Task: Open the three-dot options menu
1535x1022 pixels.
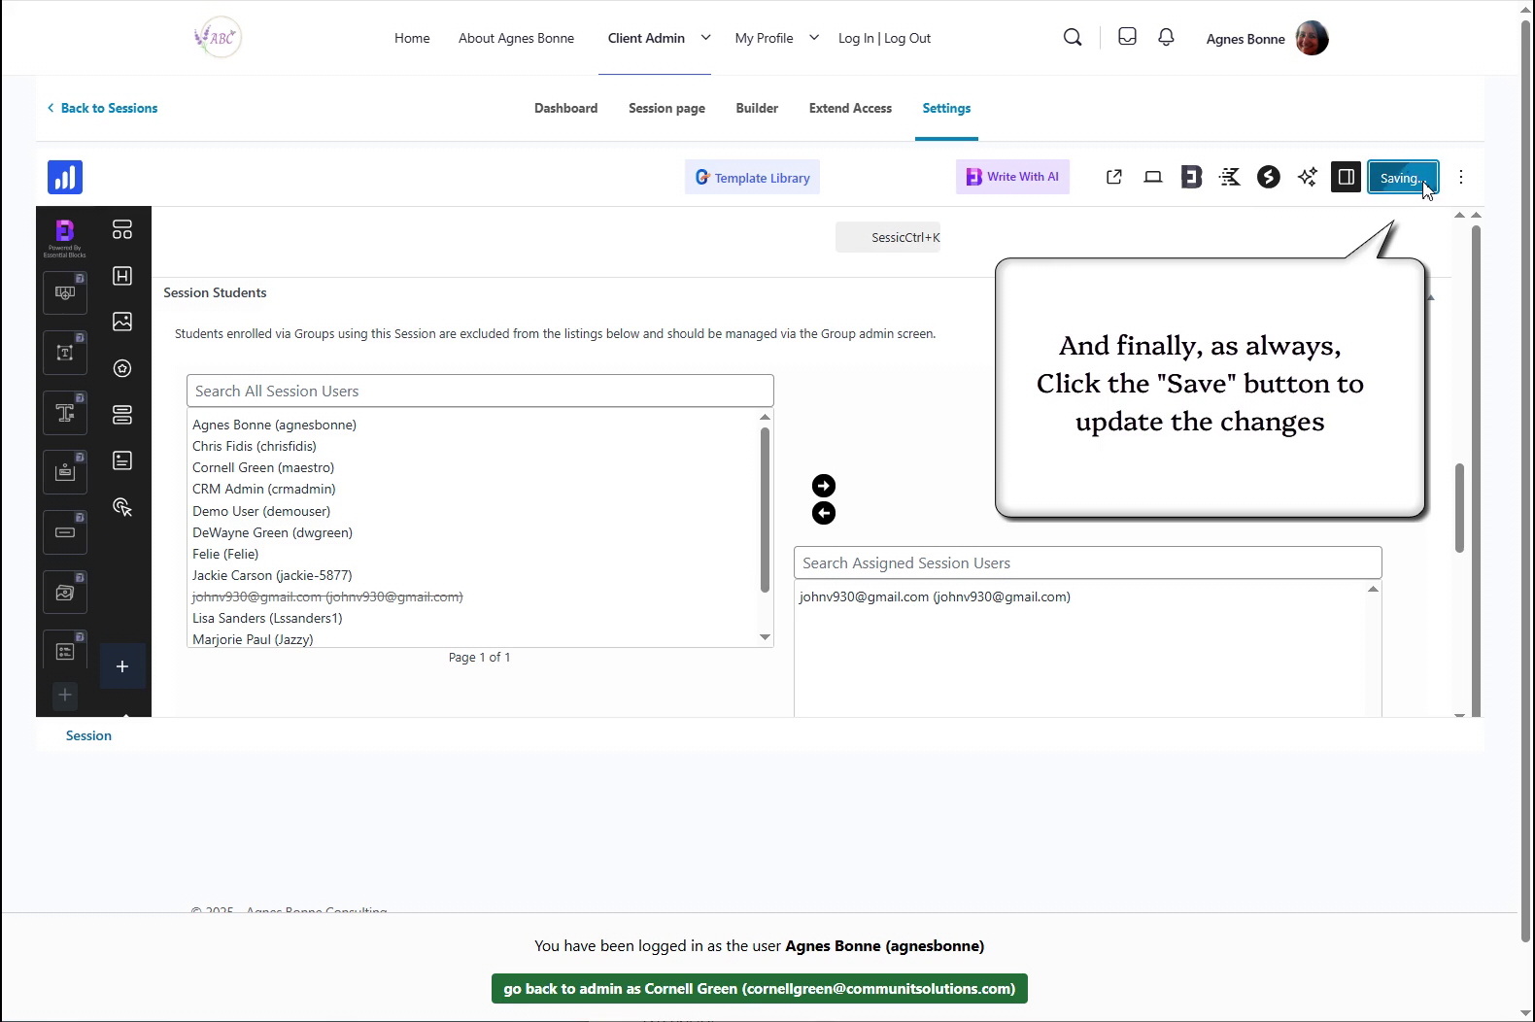Action: click(x=1460, y=177)
